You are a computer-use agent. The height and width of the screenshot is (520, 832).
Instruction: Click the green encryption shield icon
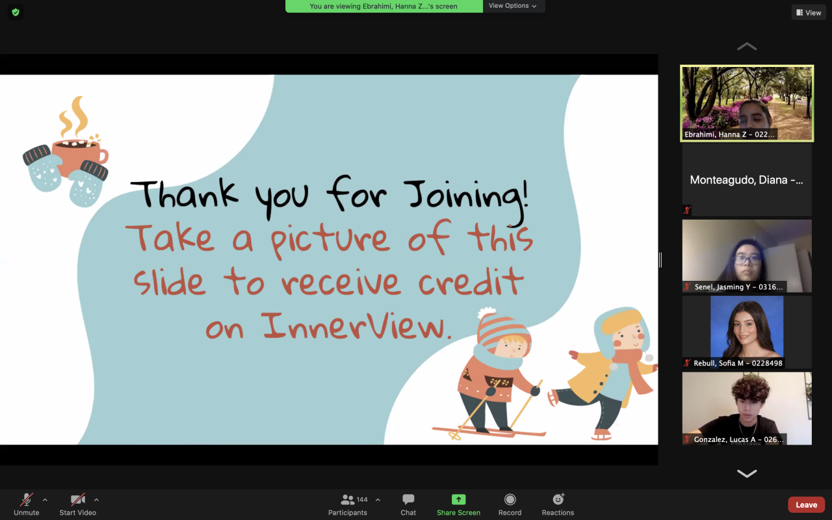tap(16, 12)
